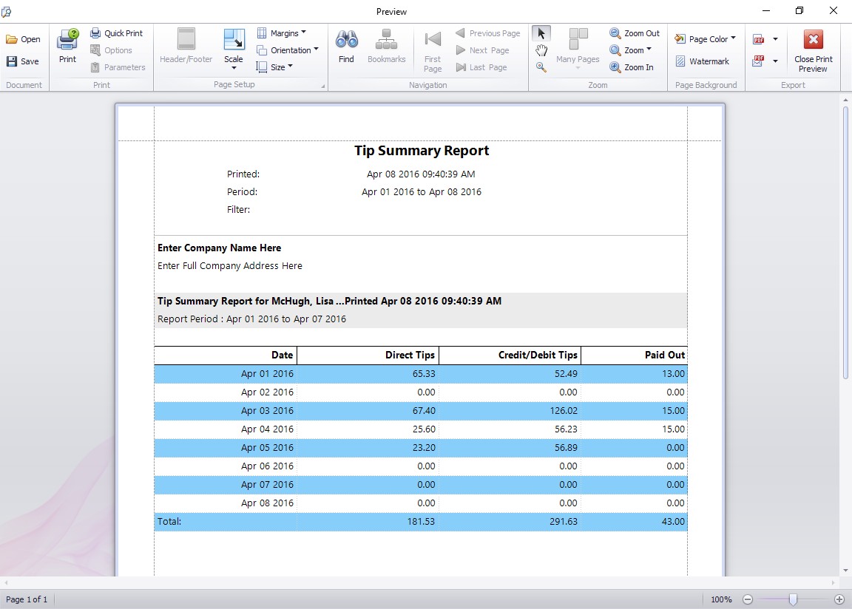Launch Find with binoculars icon
This screenshot has height=609, width=852.
pos(346,47)
